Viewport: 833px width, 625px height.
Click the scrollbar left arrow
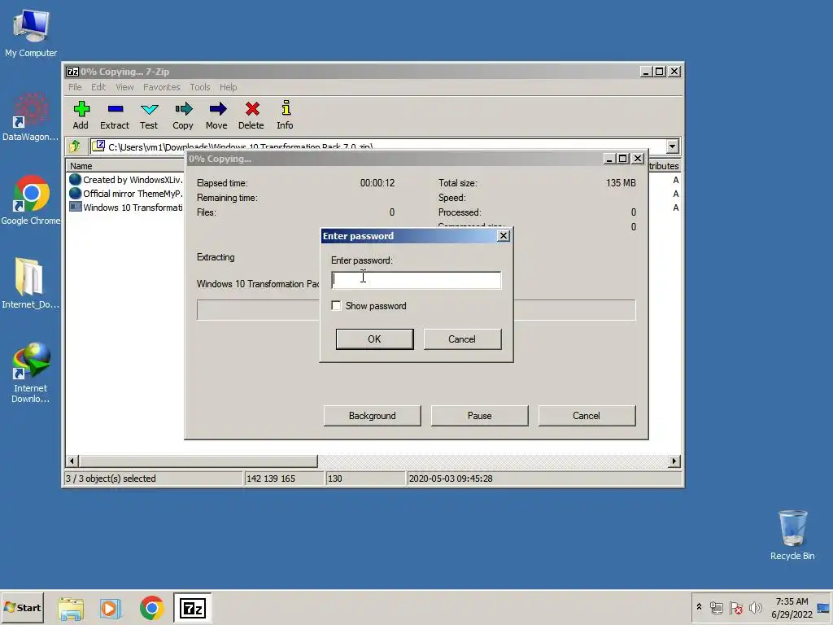tap(72, 461)
